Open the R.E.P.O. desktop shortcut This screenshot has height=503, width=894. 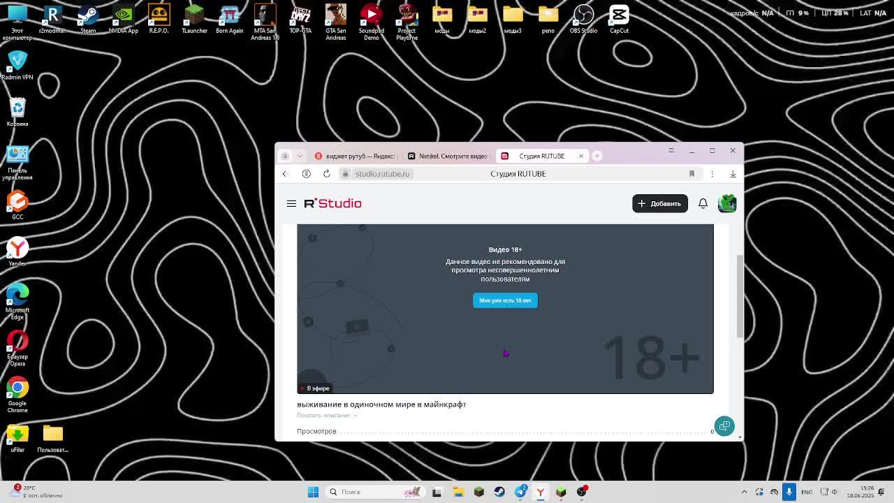pos(159,20)
